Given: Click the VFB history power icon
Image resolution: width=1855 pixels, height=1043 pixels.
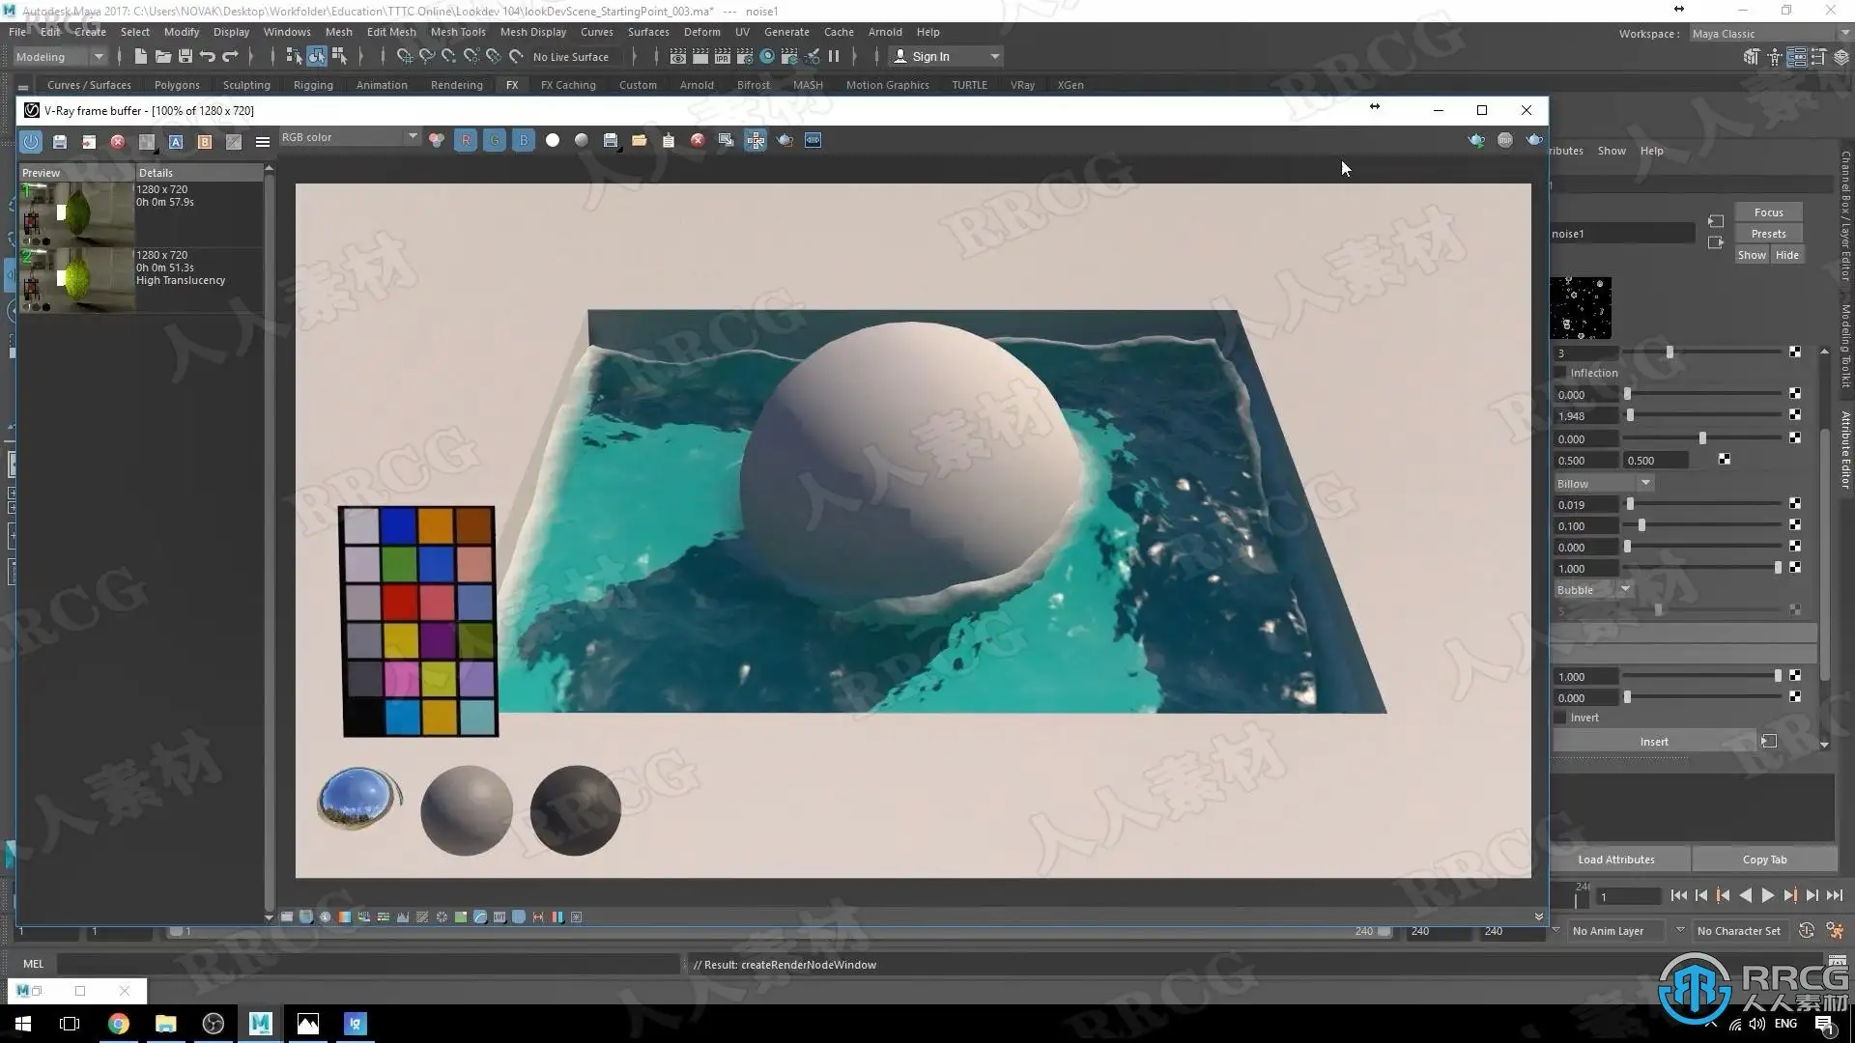Looking at the screenshot, I should (31, 142).
